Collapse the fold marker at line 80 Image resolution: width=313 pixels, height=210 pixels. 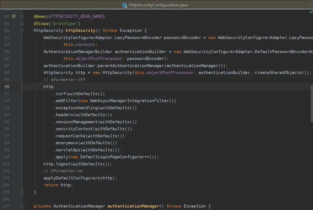(22, 17)
